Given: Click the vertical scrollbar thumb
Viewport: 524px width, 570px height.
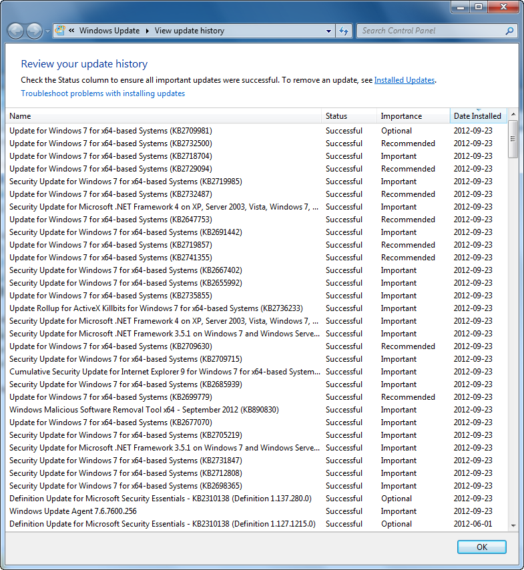Looking at the screenshot, I should pyautogui.click(x=513, y=139).
